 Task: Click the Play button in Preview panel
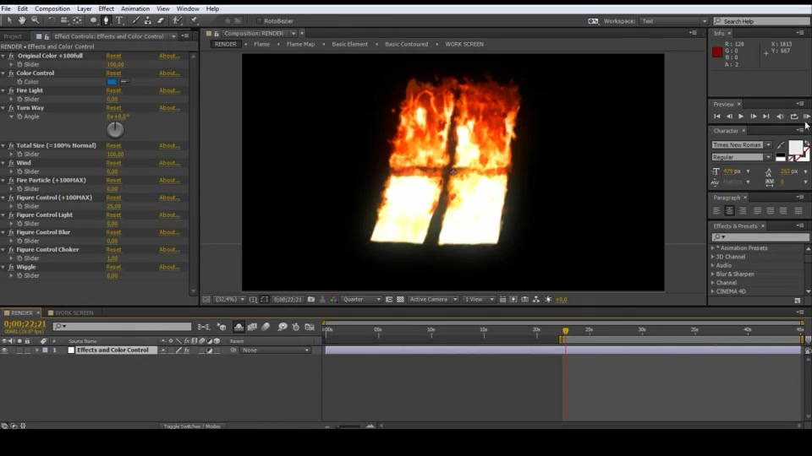click(x=741, y=117)
